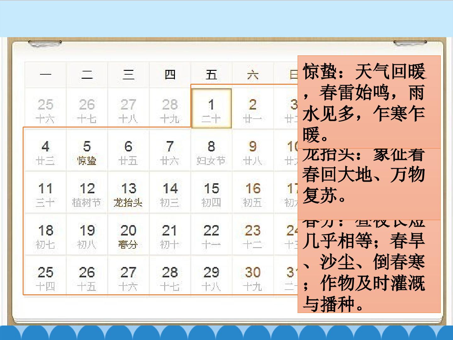
Task: Select date 15 初四
Action: pyautogui.click(x=211, y=192)
